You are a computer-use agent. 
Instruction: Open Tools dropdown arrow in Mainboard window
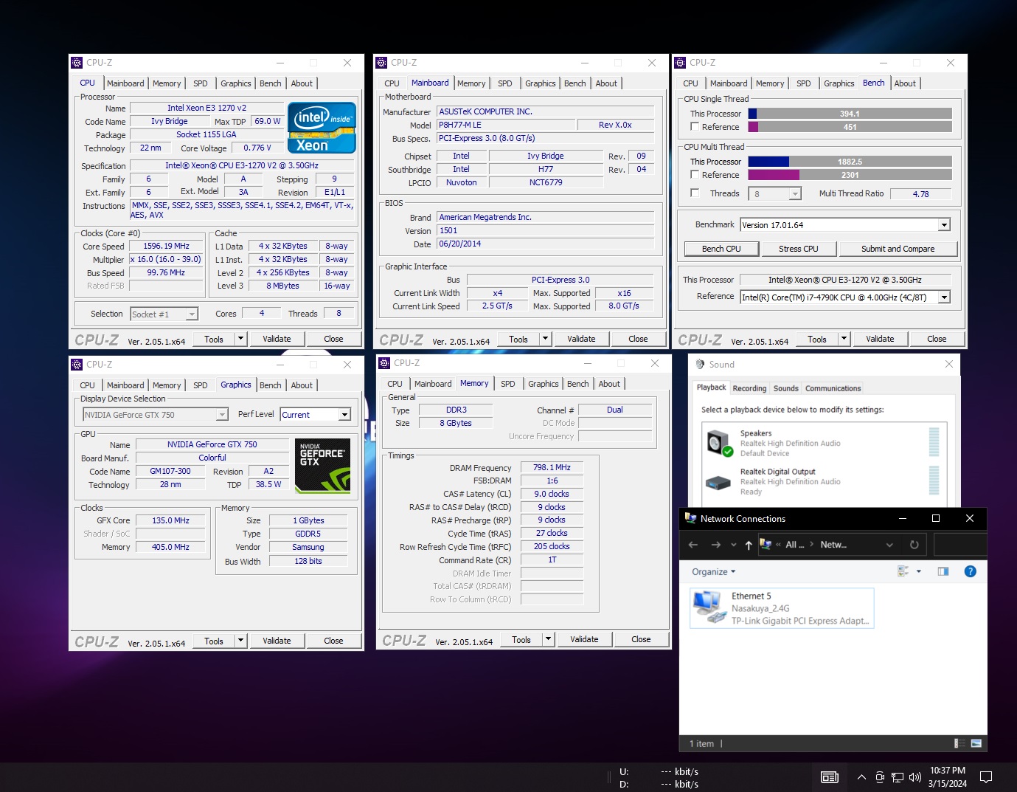pyautogui.click(x=545, y=339)
